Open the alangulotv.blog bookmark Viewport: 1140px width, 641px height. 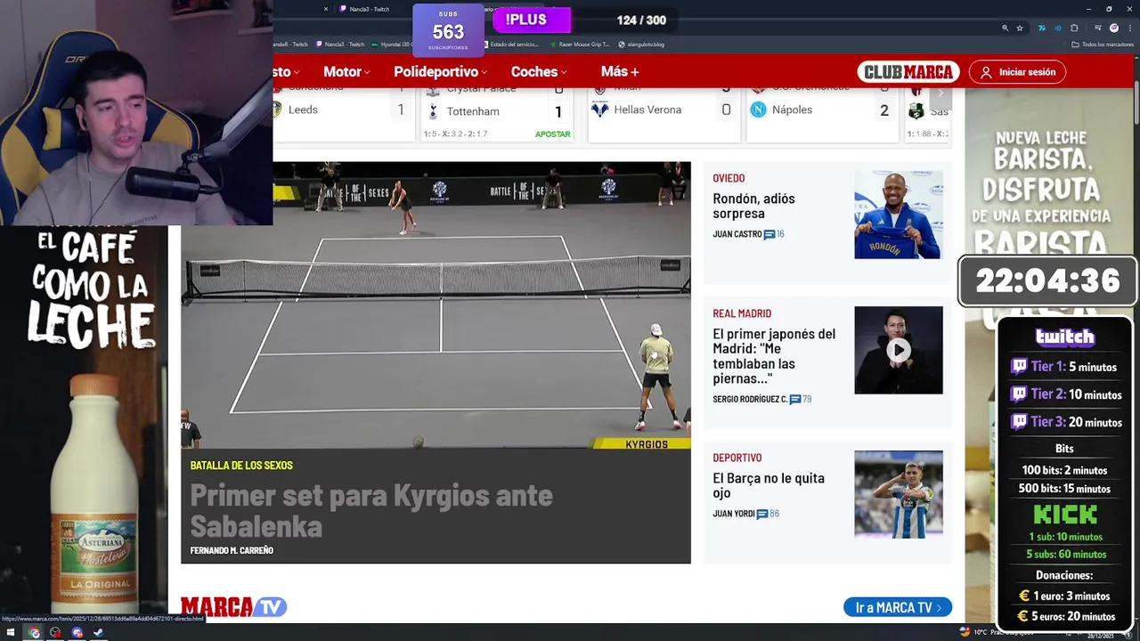click(x=641, y=44)
